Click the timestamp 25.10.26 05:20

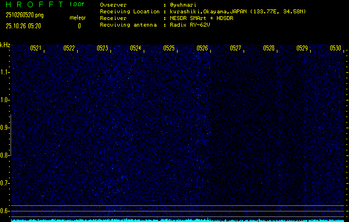(x=23, y=26)
